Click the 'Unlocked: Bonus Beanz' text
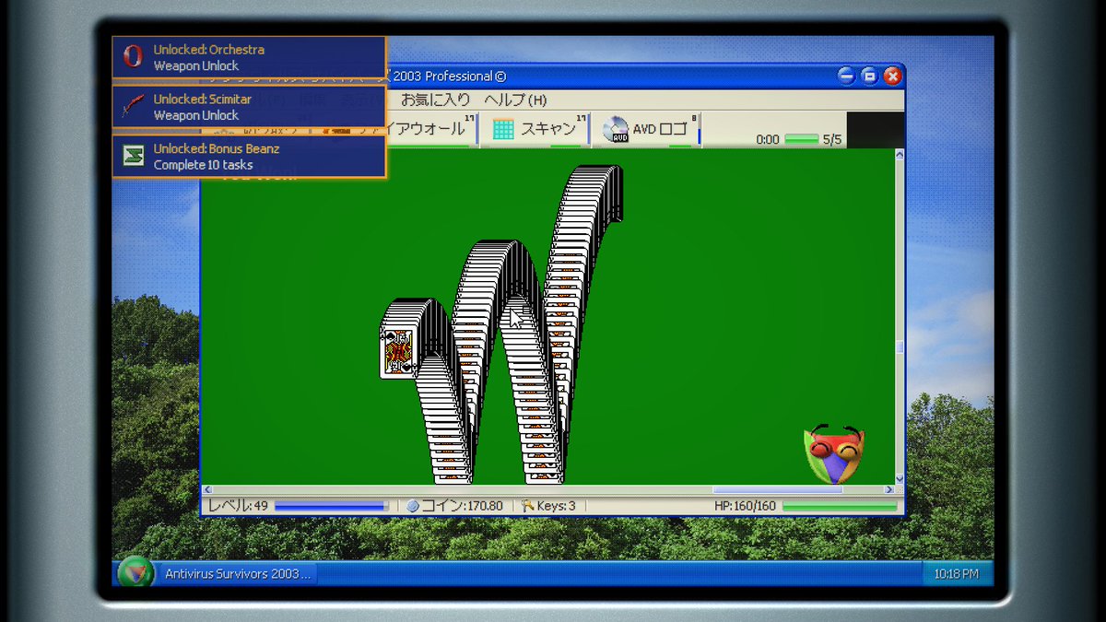The image size is (1106, 622). [217, 149]
